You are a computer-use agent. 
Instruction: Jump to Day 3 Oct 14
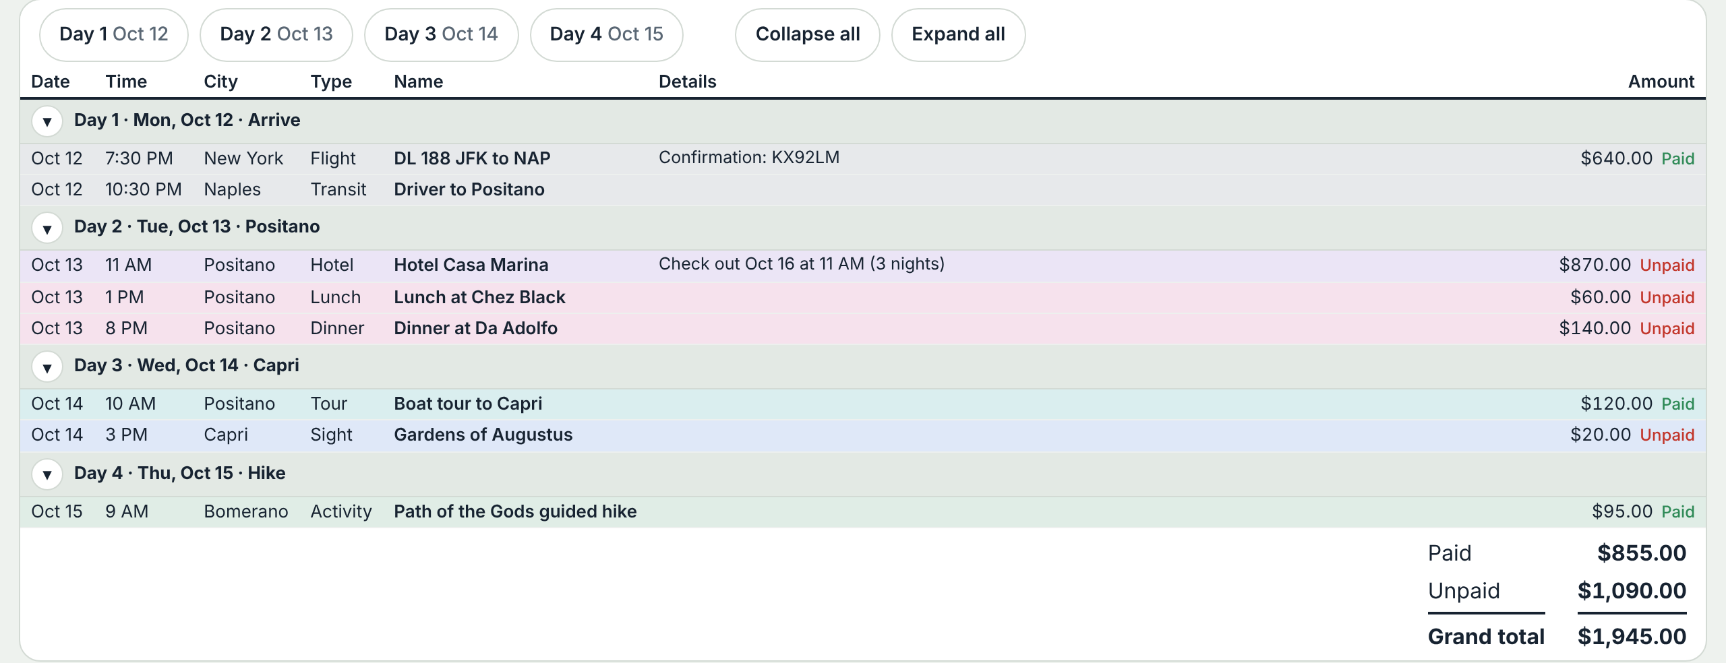coord(442,34)
